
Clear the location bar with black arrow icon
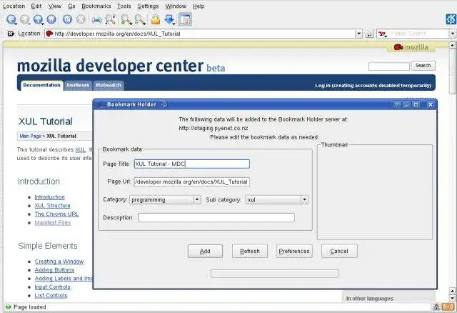coord(11,34)
